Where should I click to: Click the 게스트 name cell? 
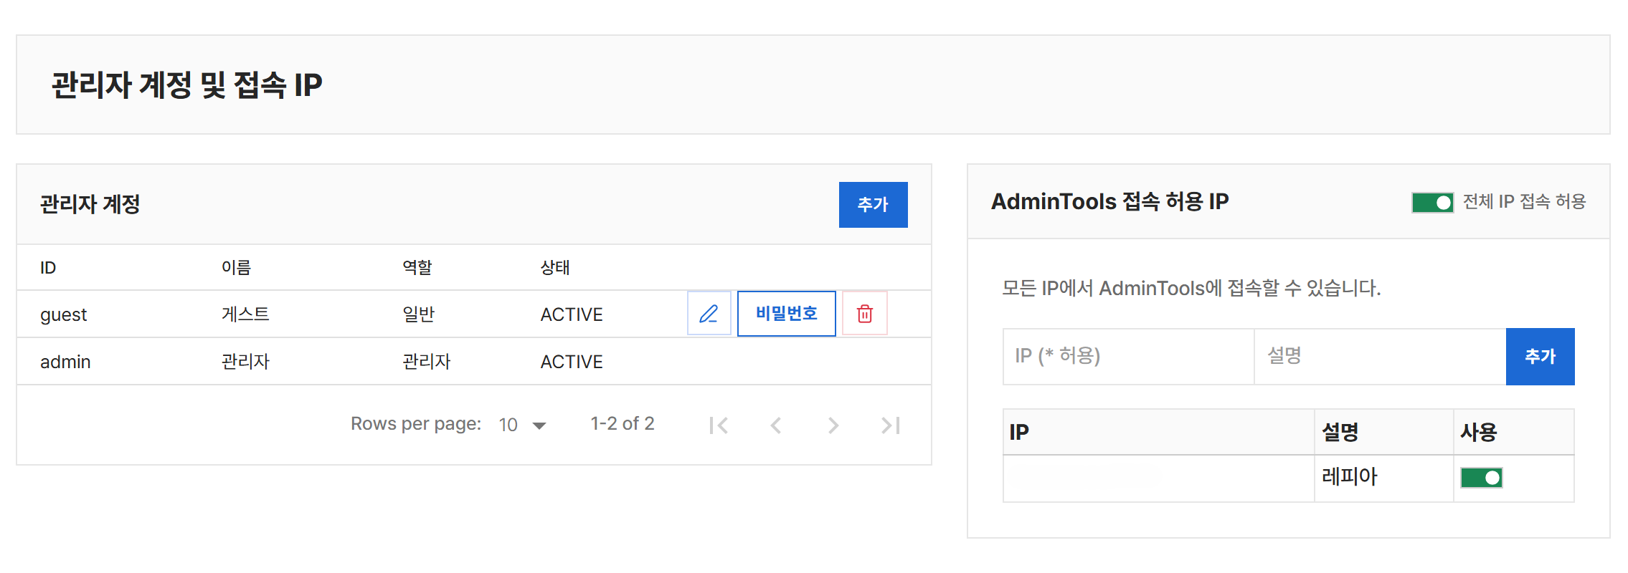245,314
